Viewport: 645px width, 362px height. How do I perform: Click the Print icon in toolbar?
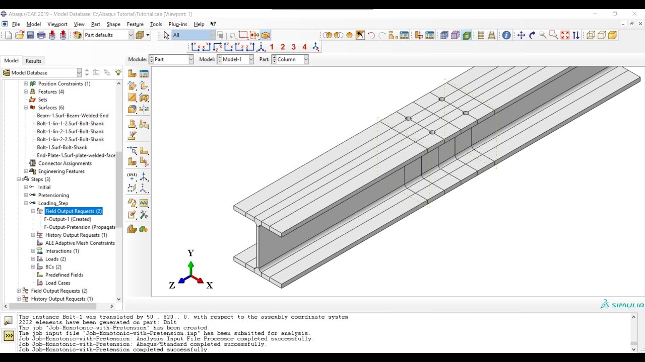pos(41,35)
